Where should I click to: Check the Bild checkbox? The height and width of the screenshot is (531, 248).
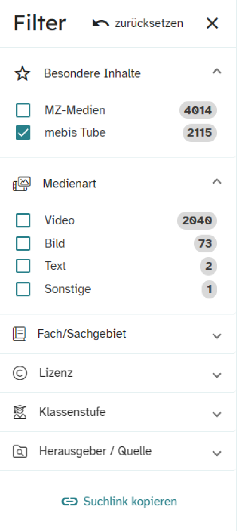[x=23, y=244]
